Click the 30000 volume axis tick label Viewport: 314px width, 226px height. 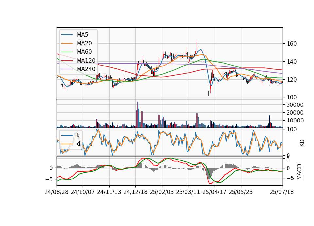[295, 105]
